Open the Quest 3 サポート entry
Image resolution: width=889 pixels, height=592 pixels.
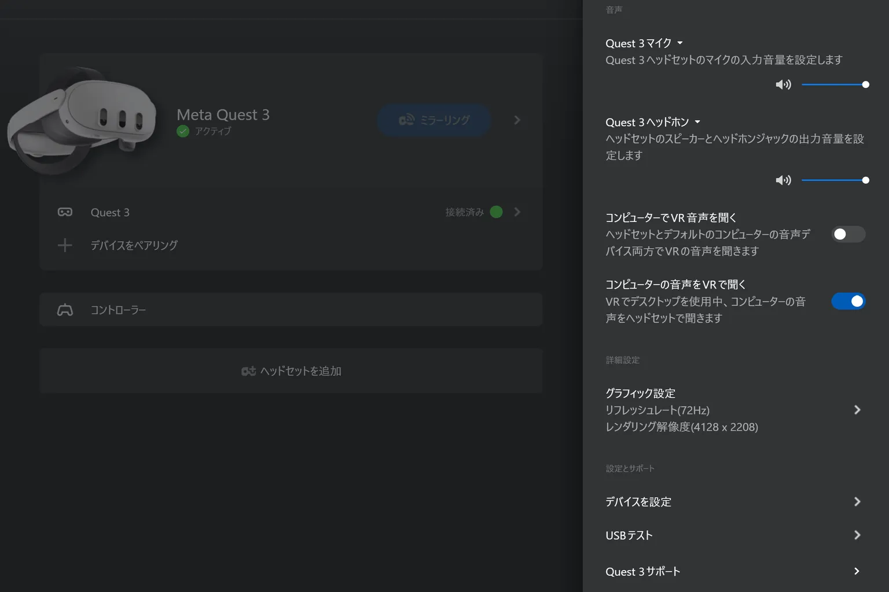(x=734, y=571)
